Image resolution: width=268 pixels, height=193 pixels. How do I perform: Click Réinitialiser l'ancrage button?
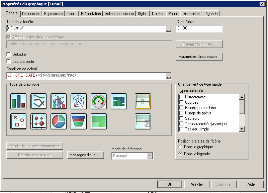click(x=35, y=155)
